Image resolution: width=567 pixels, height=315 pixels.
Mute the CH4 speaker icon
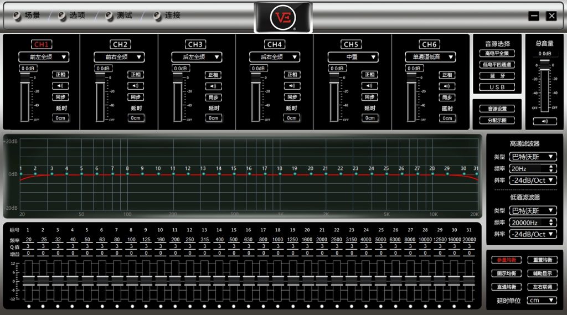292,86
